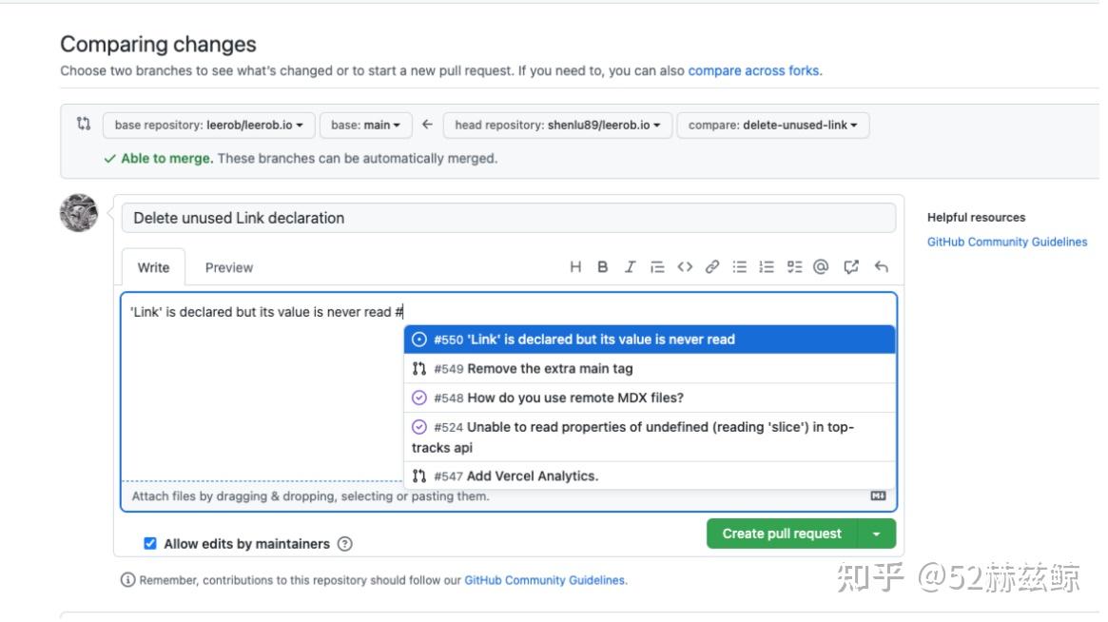Change the base branch from main
The width and height of the screenshot is (1108, 622).
point(365,125)
